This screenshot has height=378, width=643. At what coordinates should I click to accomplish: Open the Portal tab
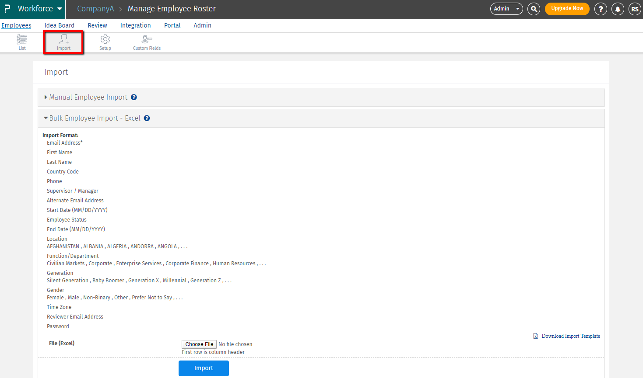[172, 25]
